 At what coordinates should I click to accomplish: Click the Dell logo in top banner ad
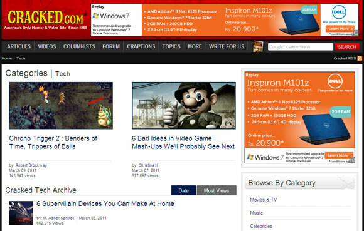(x=339, y=13)
